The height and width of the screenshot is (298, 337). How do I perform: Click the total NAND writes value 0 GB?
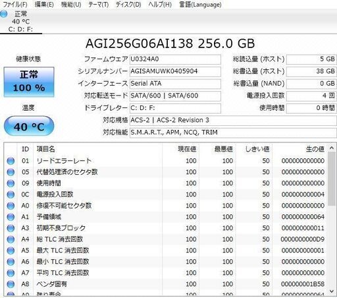coord(311,84)
